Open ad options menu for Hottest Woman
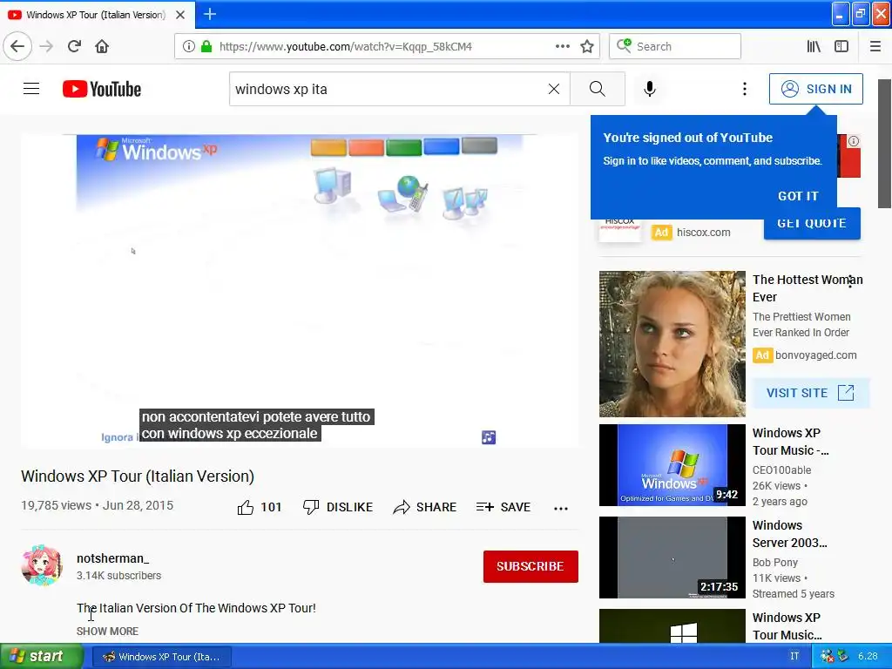The width and height of the screenshot is (892, 669). pyautogui.click(x=850, y=281)
